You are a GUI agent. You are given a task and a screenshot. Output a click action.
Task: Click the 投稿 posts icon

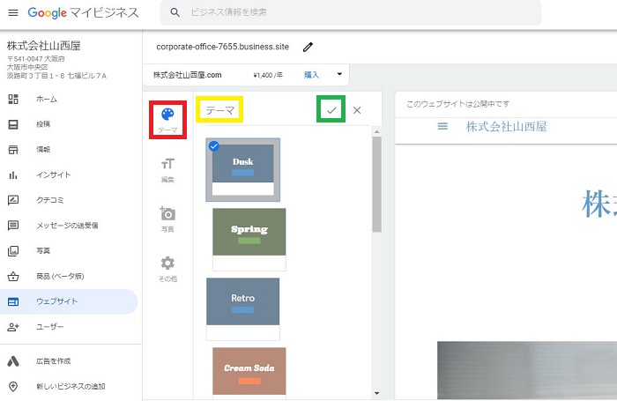tap(13, 124)
